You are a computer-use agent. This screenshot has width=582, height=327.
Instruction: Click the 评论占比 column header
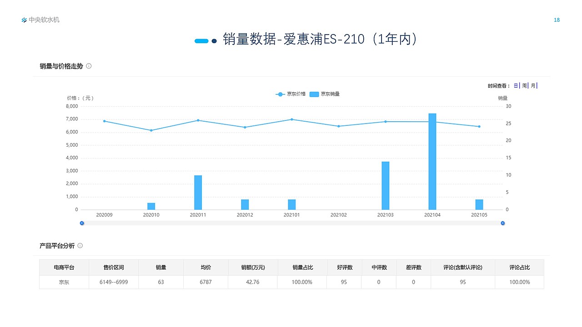coord(519,268)
